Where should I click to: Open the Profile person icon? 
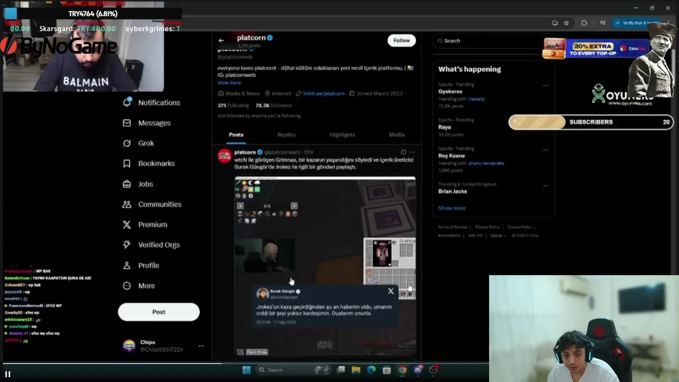click(127, 265)
